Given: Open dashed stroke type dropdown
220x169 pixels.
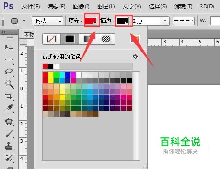Looking at the screenshot, I should coord(184,20).
